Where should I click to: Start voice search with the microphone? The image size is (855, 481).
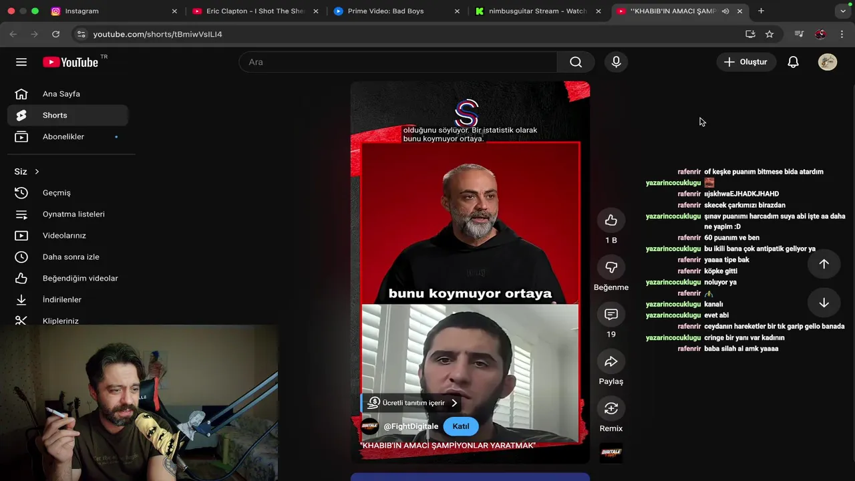coord(616,62)
